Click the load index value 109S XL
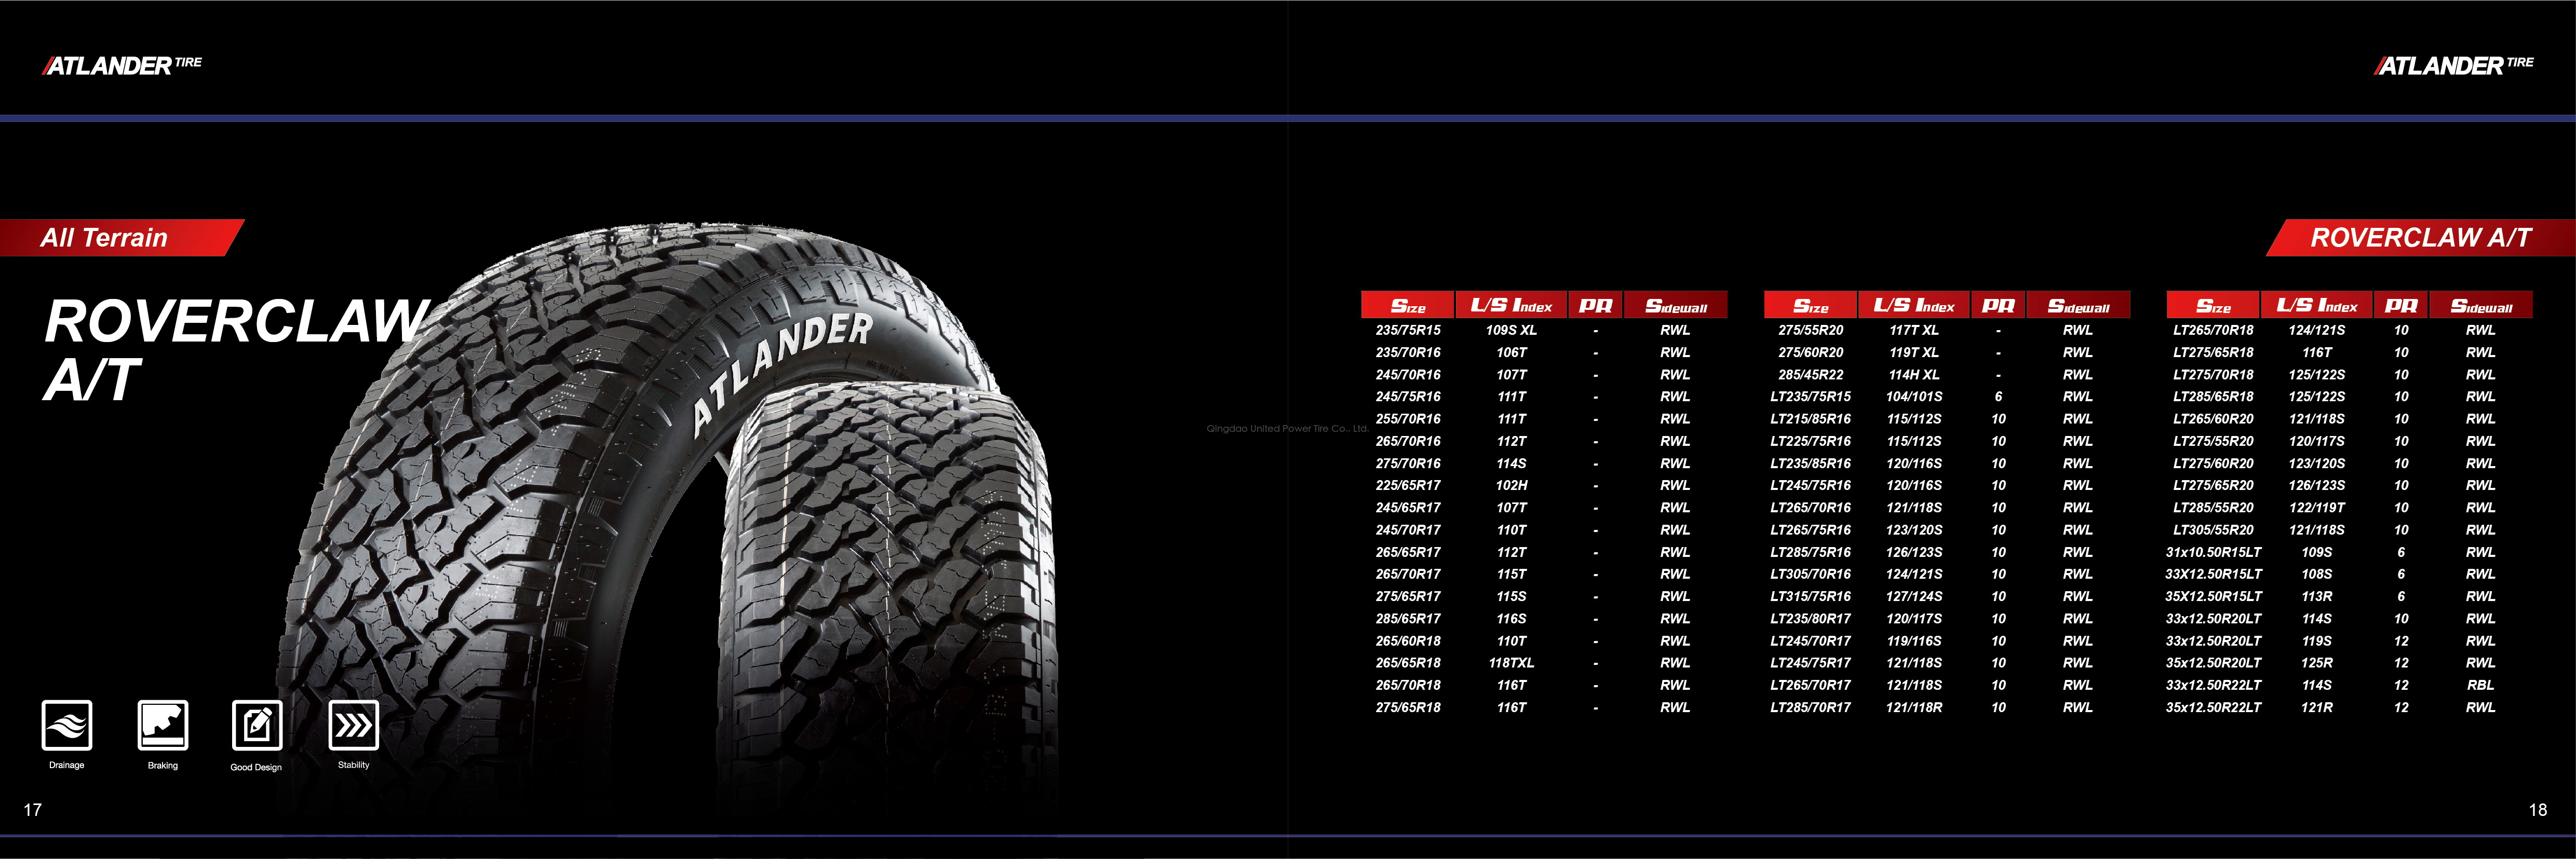The height and width of the screenshot is (859, 2576). pos(1511,330)
